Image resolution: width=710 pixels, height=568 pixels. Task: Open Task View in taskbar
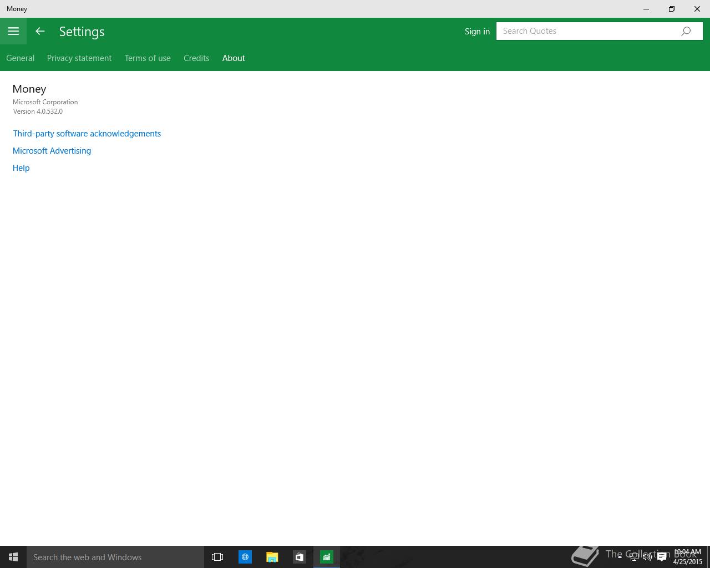[x=217, y=557]
